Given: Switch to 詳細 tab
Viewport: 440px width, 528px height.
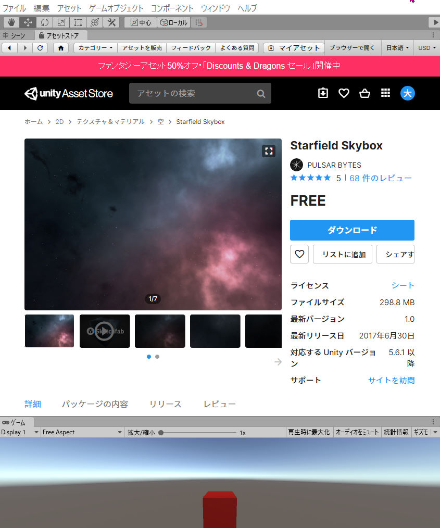Looking at the screenshot, I should coord(33,404).
